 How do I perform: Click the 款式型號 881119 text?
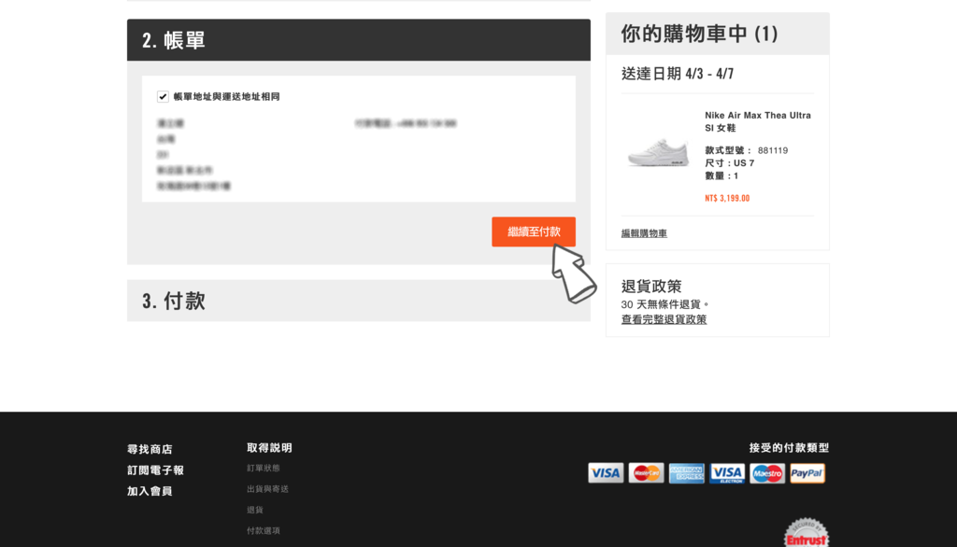746,150
